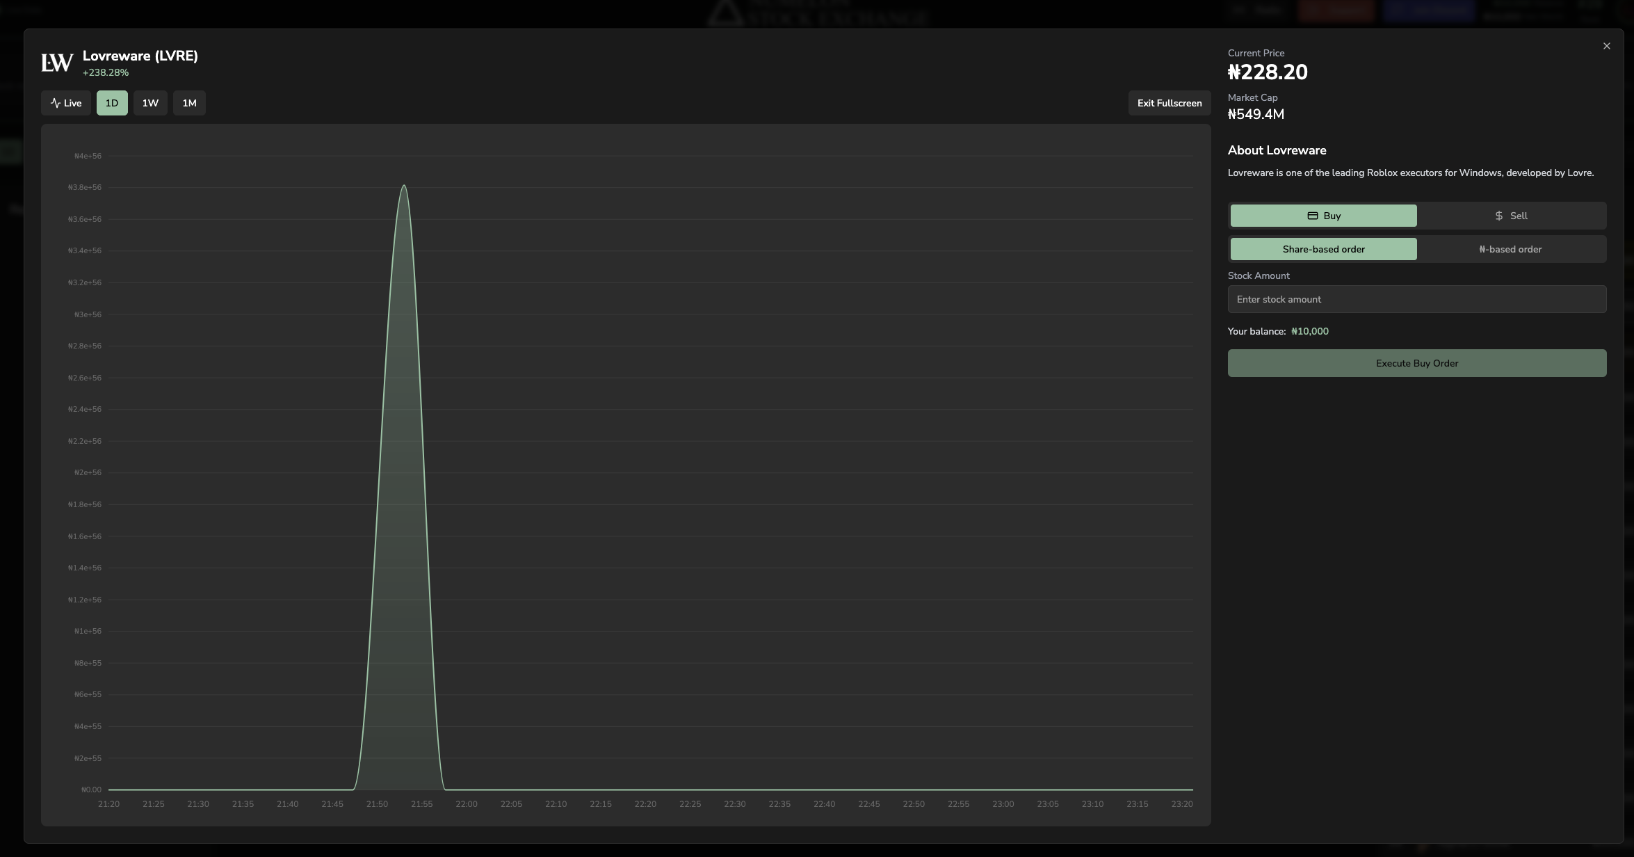Image resolution: width=1634 pixels, height=857 pixels.
Task: Click Exit Fullscreen button
Action: [x=1170, y=103]
